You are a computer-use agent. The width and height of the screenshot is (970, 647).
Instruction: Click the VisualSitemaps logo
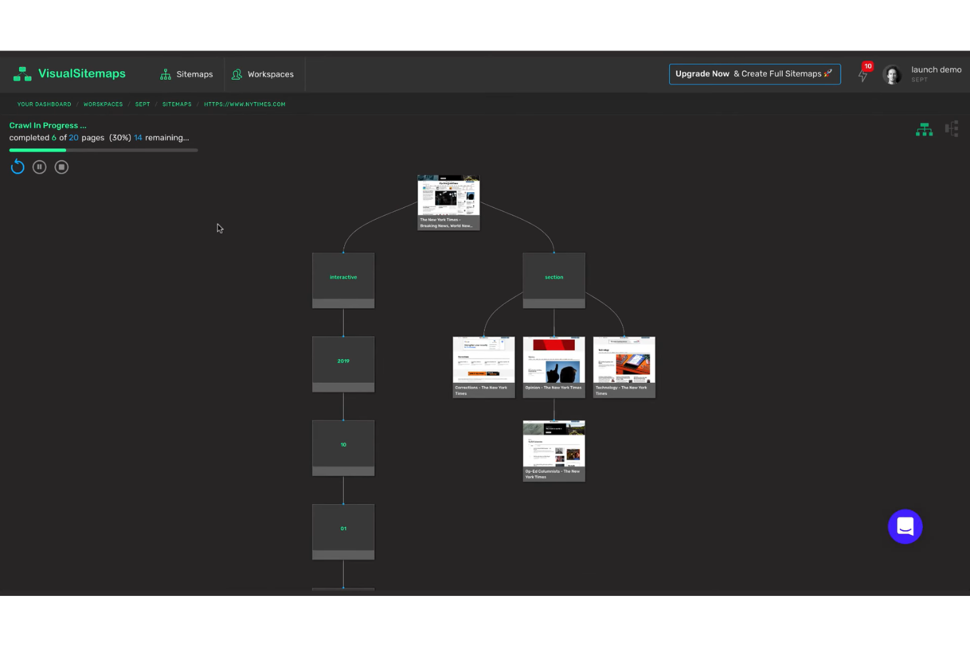tap(69, 74)
